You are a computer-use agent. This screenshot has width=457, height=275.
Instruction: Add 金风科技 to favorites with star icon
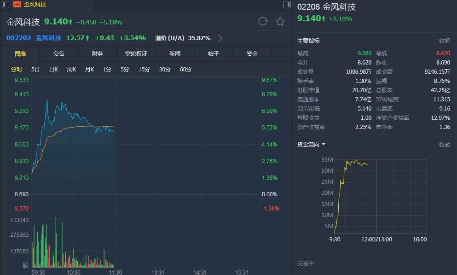(280, 21)
